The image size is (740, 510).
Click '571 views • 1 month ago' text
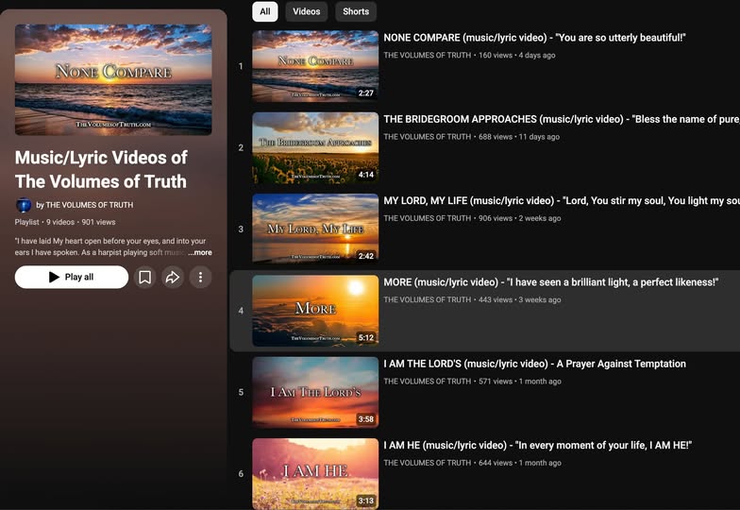pyautogui.click(x=520, y=382)
